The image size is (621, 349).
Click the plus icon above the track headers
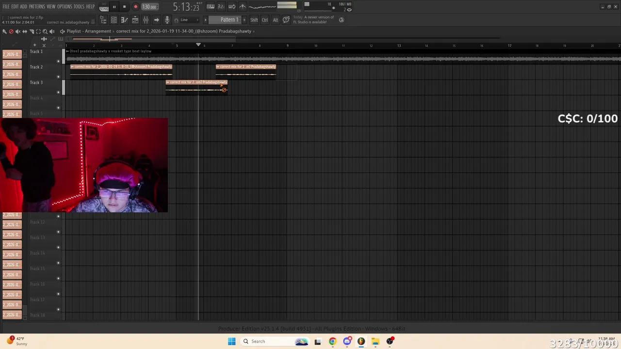34,45
